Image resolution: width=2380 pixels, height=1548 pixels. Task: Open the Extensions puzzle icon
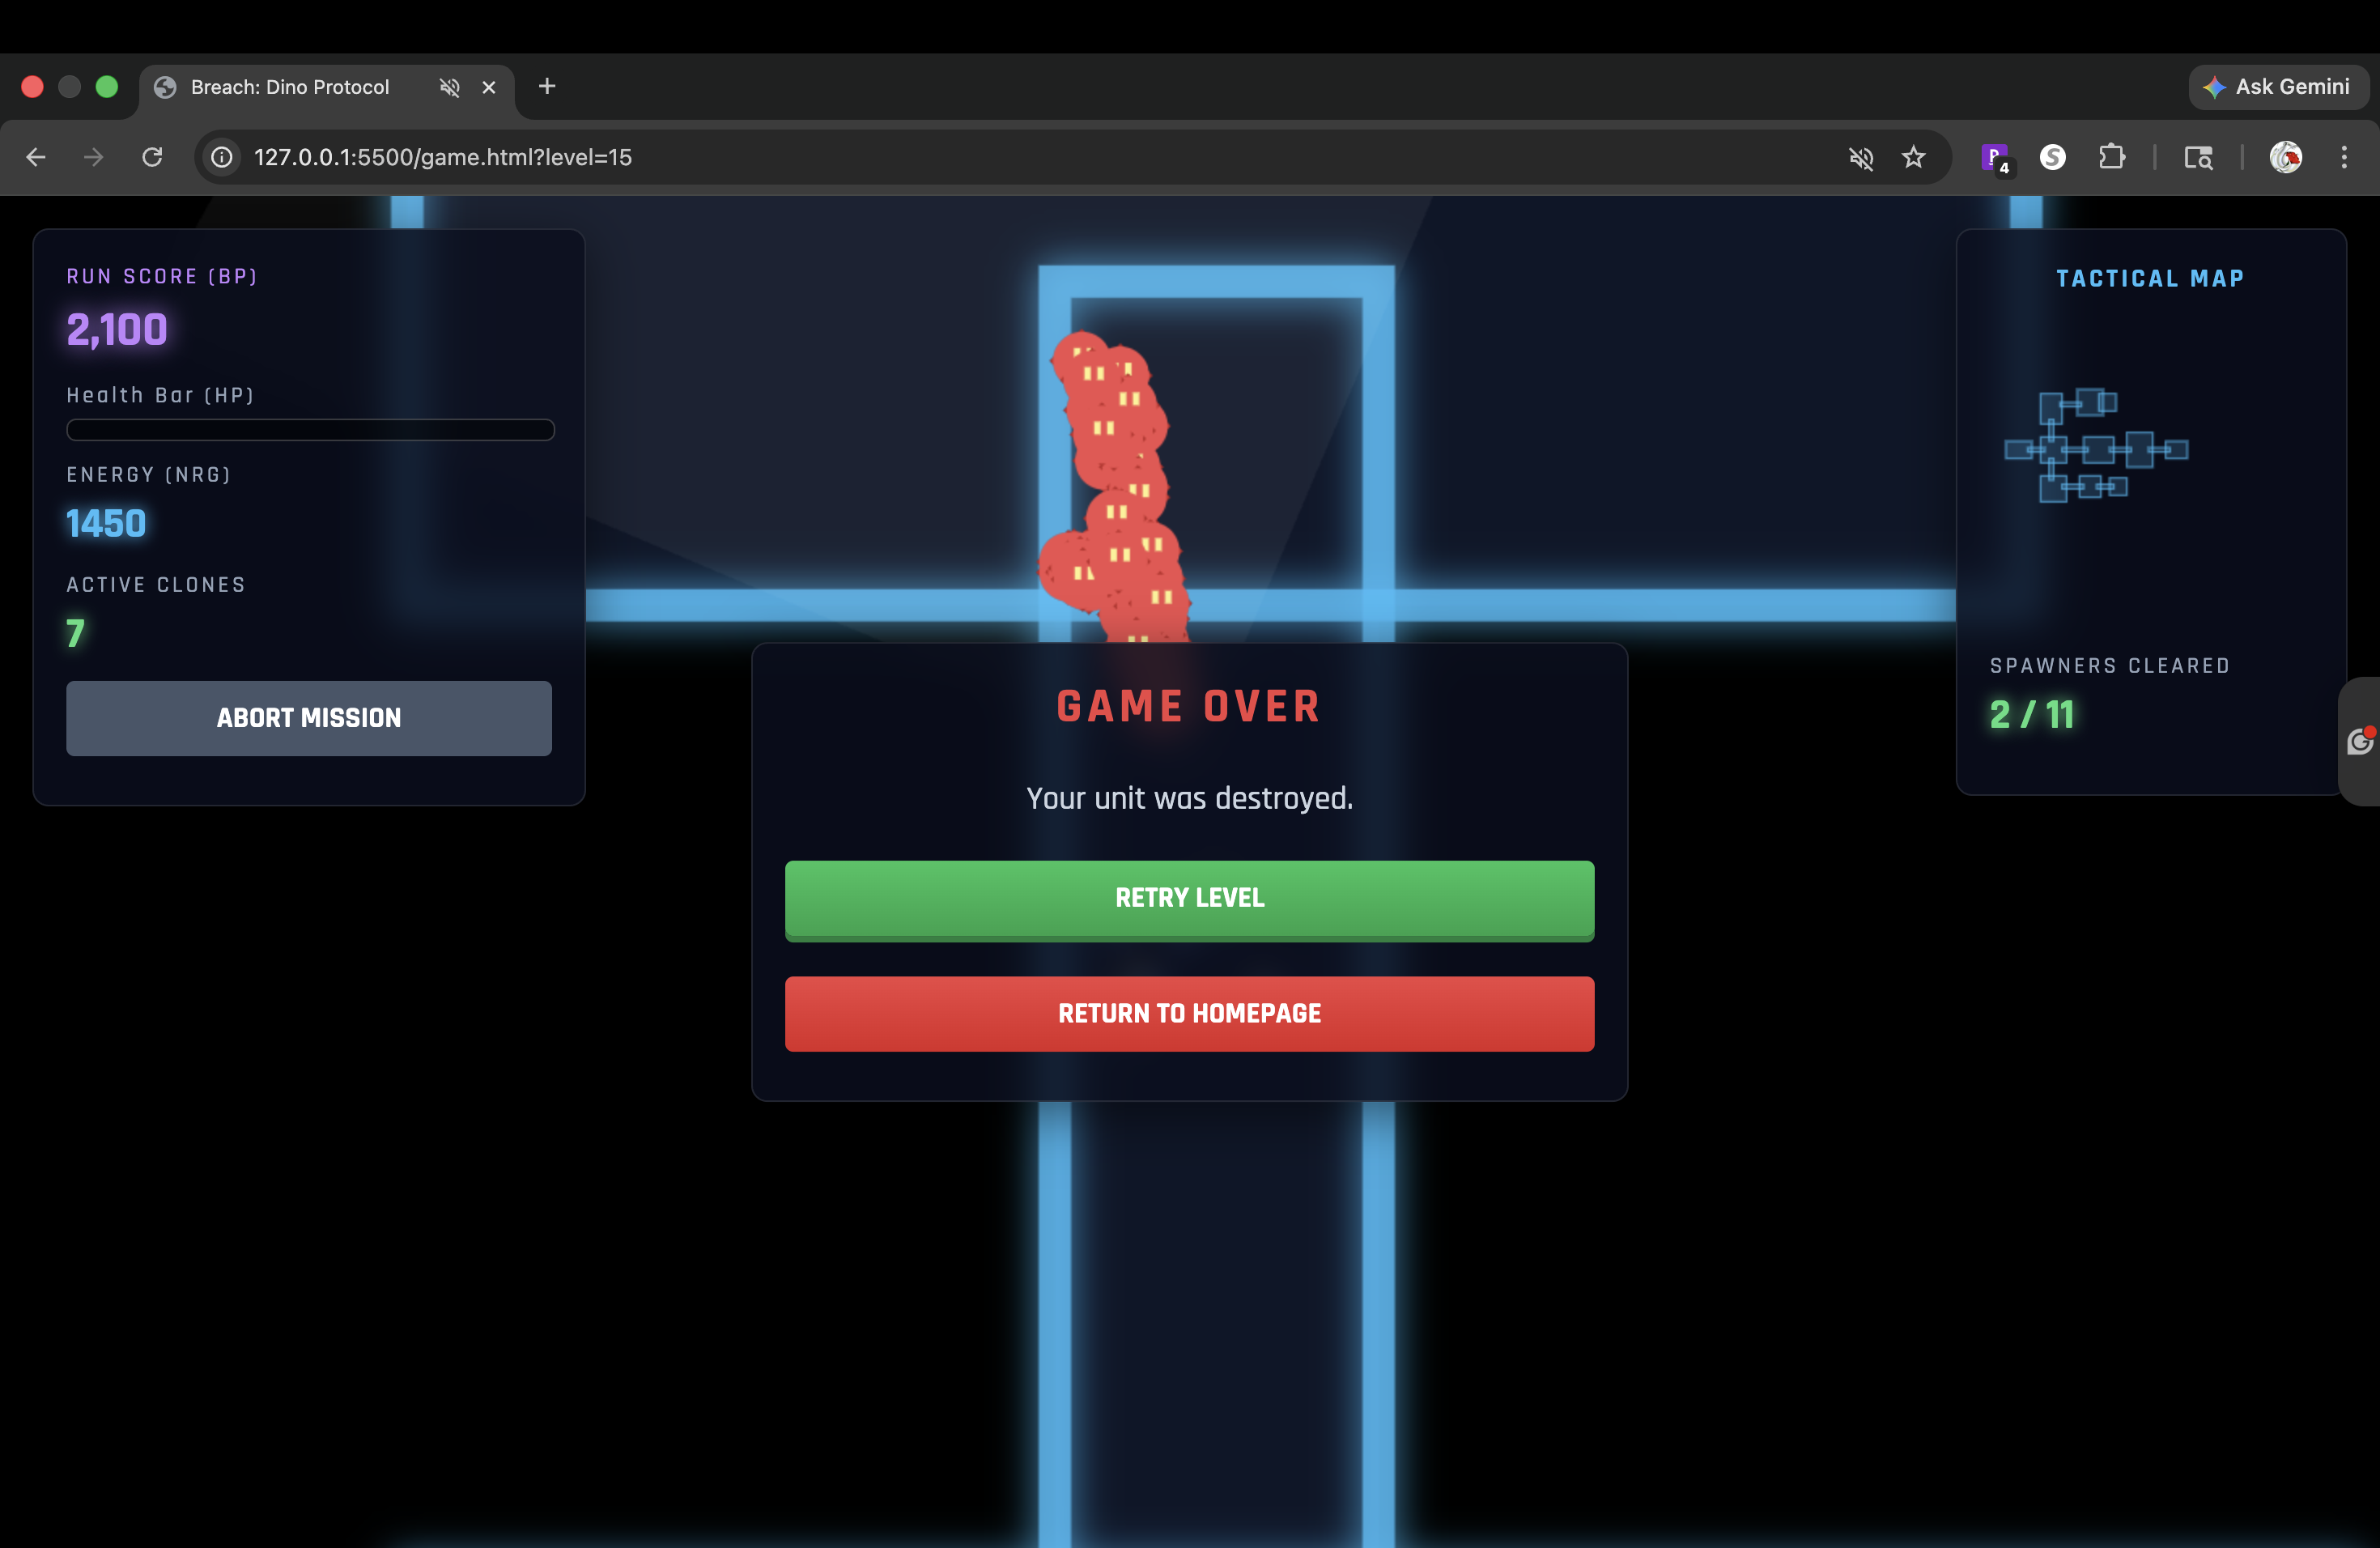(2111, 157)
